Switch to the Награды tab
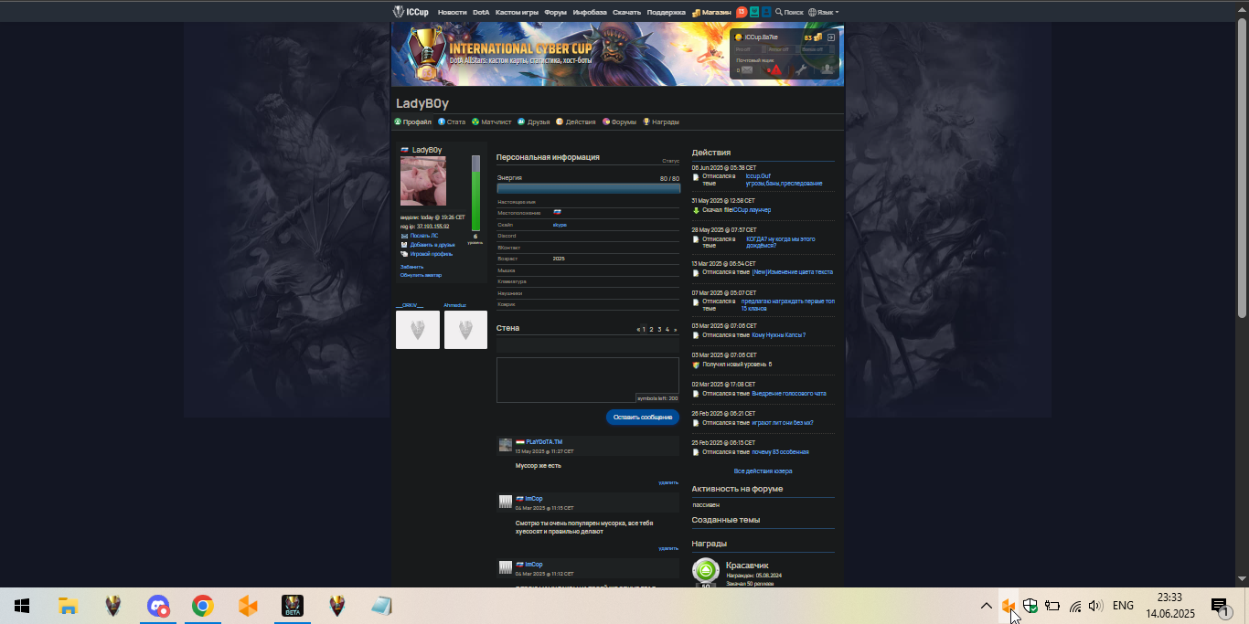1249x624 pixels. point(661,122)
